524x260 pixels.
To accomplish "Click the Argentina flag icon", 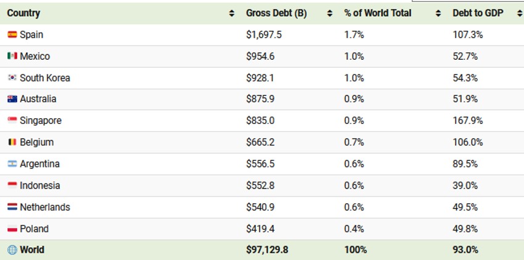I will coord(12,164).
